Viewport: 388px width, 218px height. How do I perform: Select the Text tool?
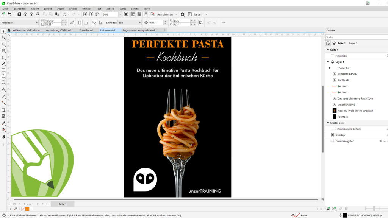3,89
